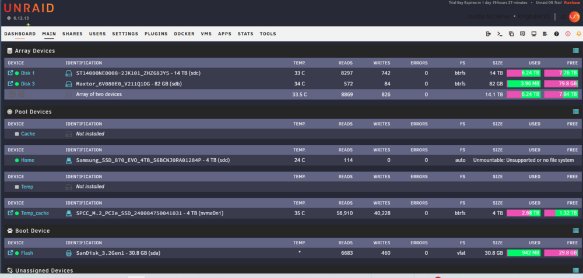Open the Temp_cache pool link
This screenshot has height=278, width=583.
[x=35, y=213]
